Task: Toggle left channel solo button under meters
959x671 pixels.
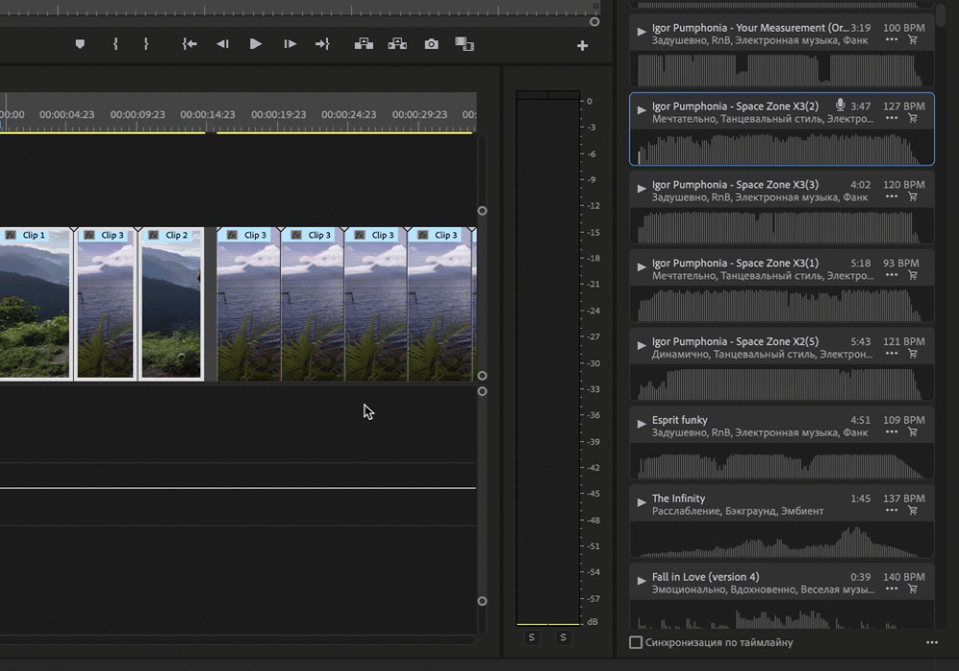Action: coord(532,637)
